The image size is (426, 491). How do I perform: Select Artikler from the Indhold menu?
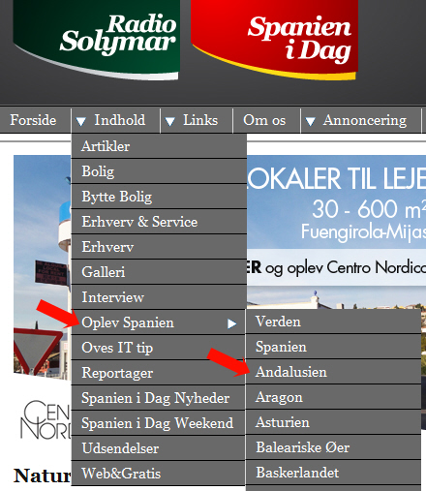tap(159, 146)
